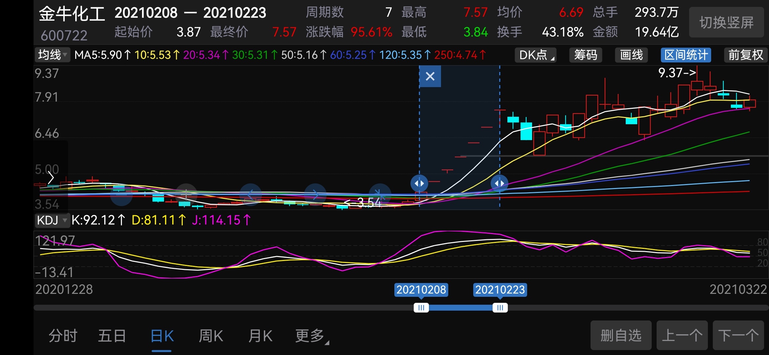
Task: Click the right range slider handle
Action: pyautogui.click(x=500, y=308)
